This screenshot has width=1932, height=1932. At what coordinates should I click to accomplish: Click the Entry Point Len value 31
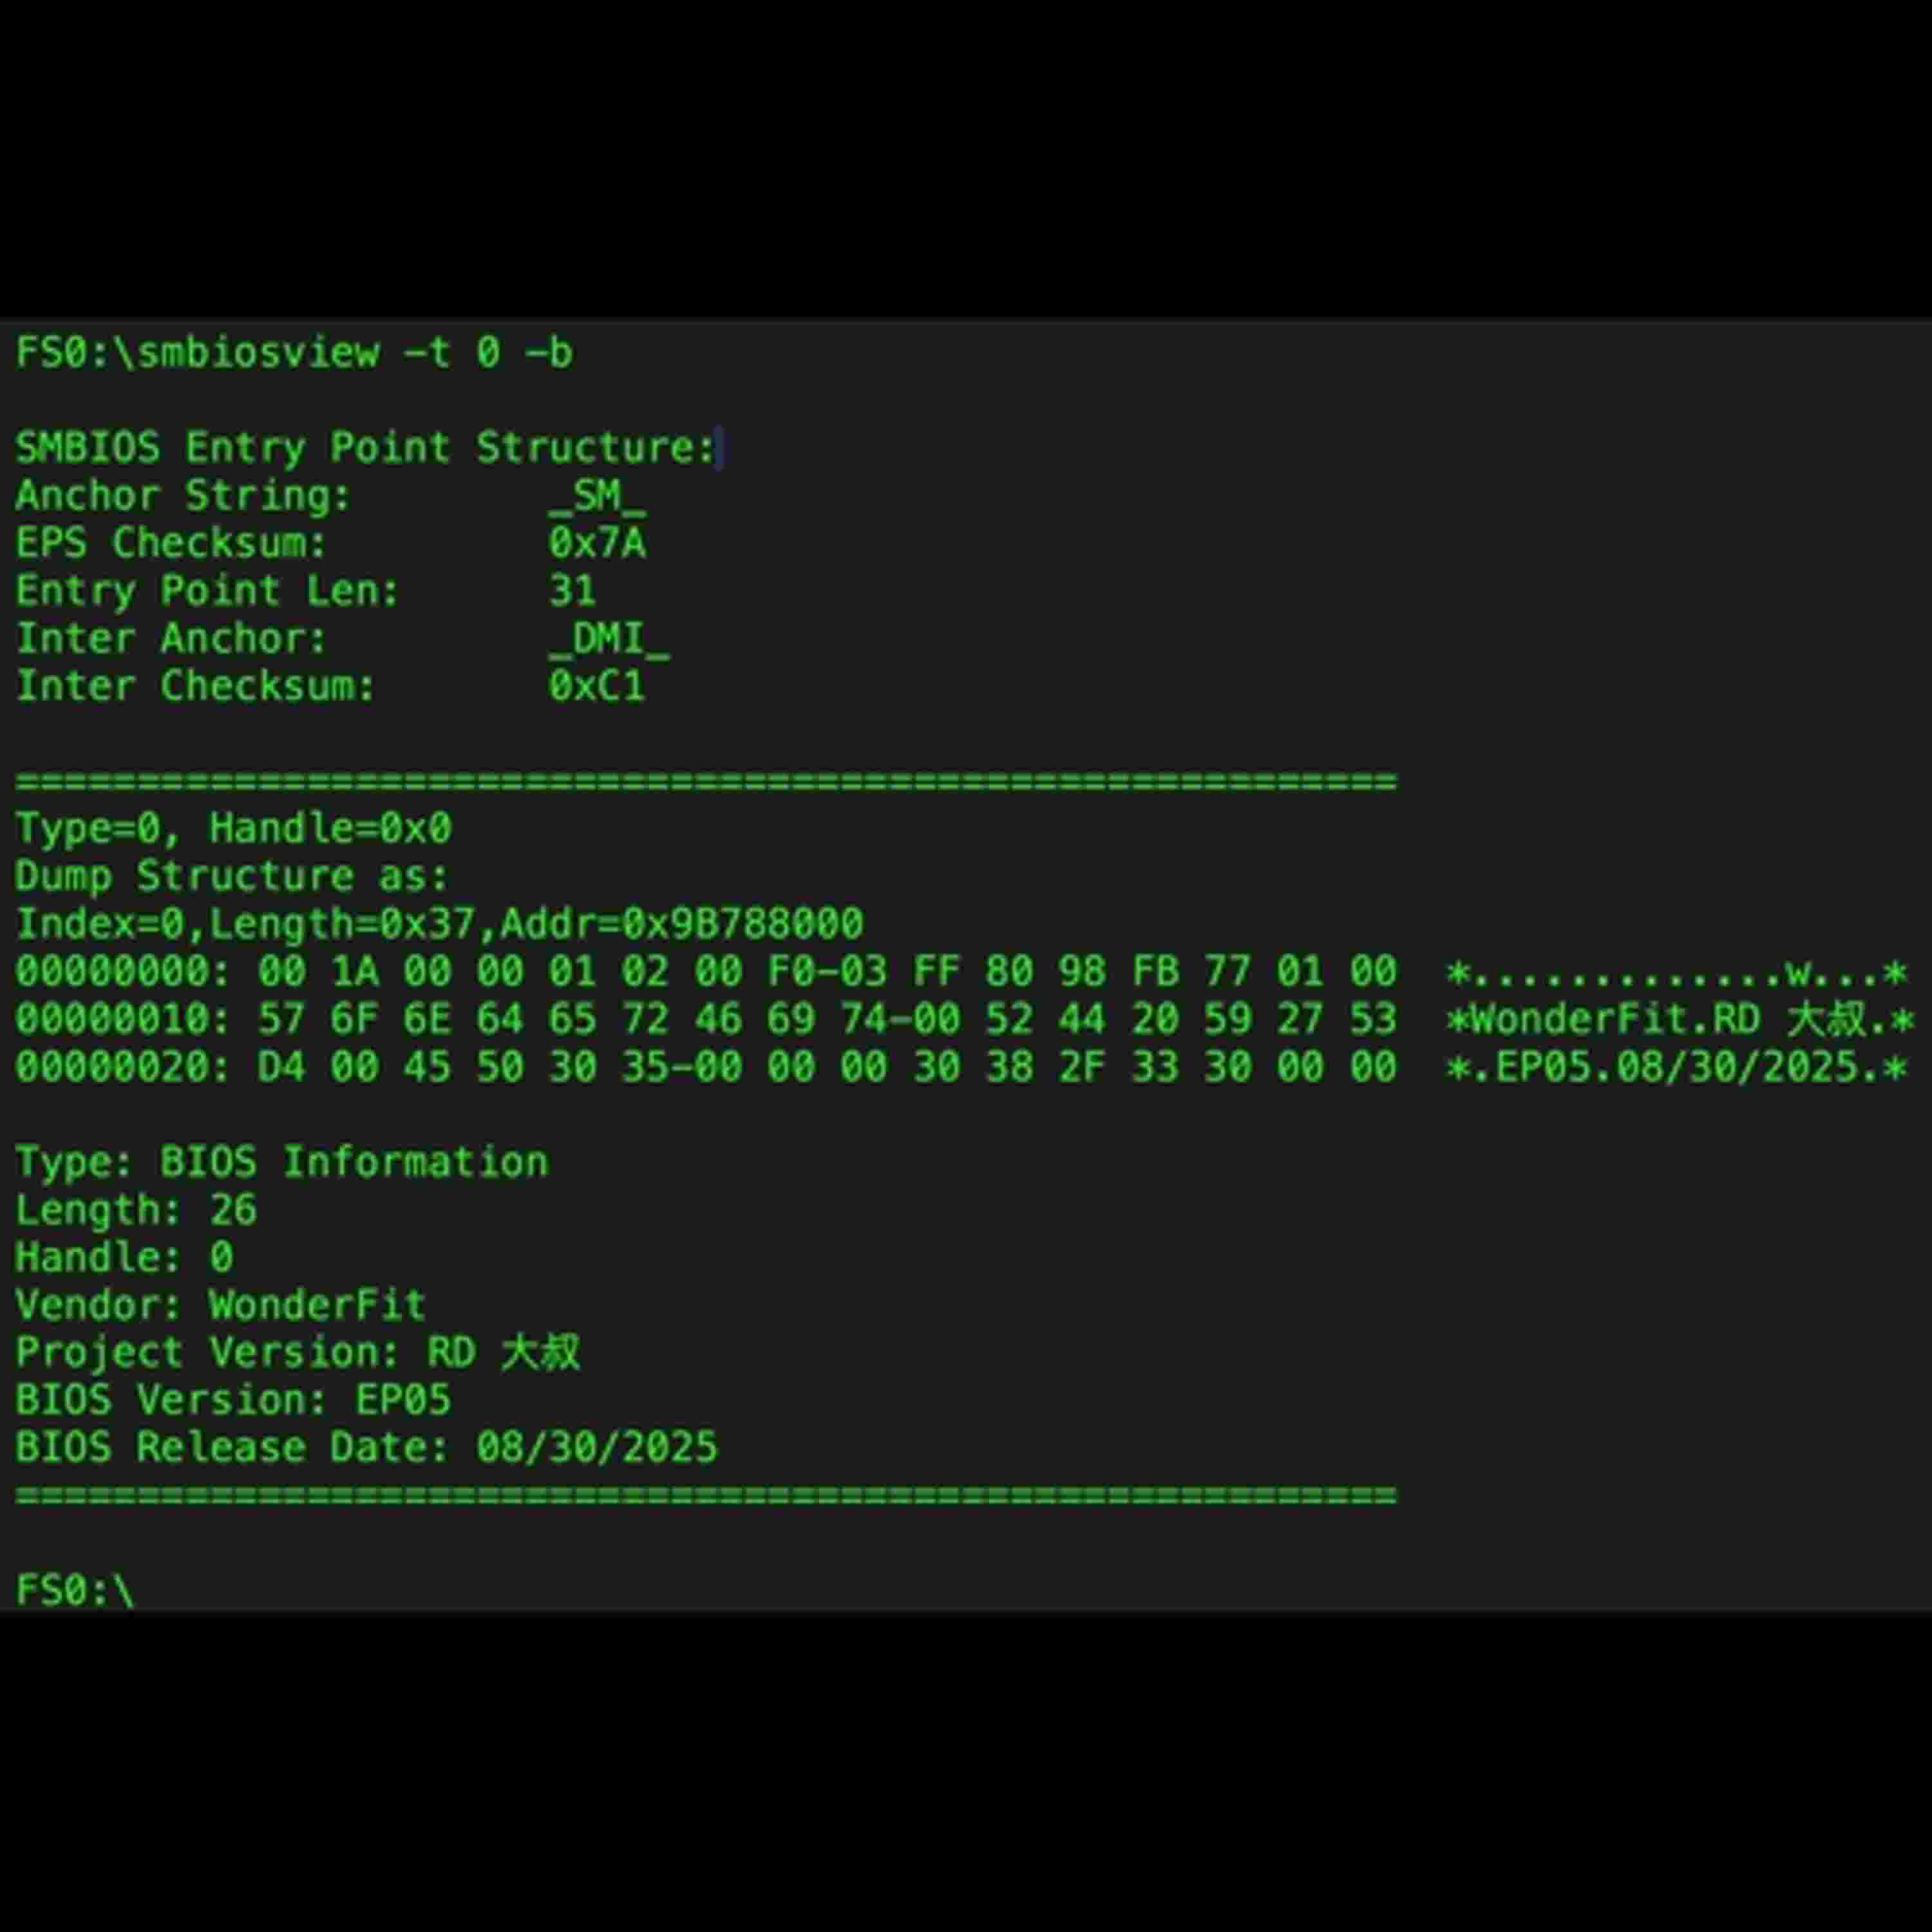[x=572, y=591]
